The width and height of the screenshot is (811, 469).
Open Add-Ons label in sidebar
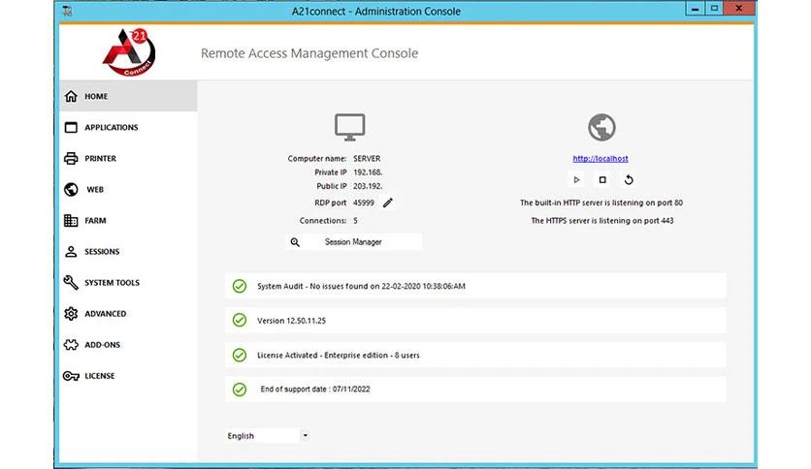tap(103, 345)
